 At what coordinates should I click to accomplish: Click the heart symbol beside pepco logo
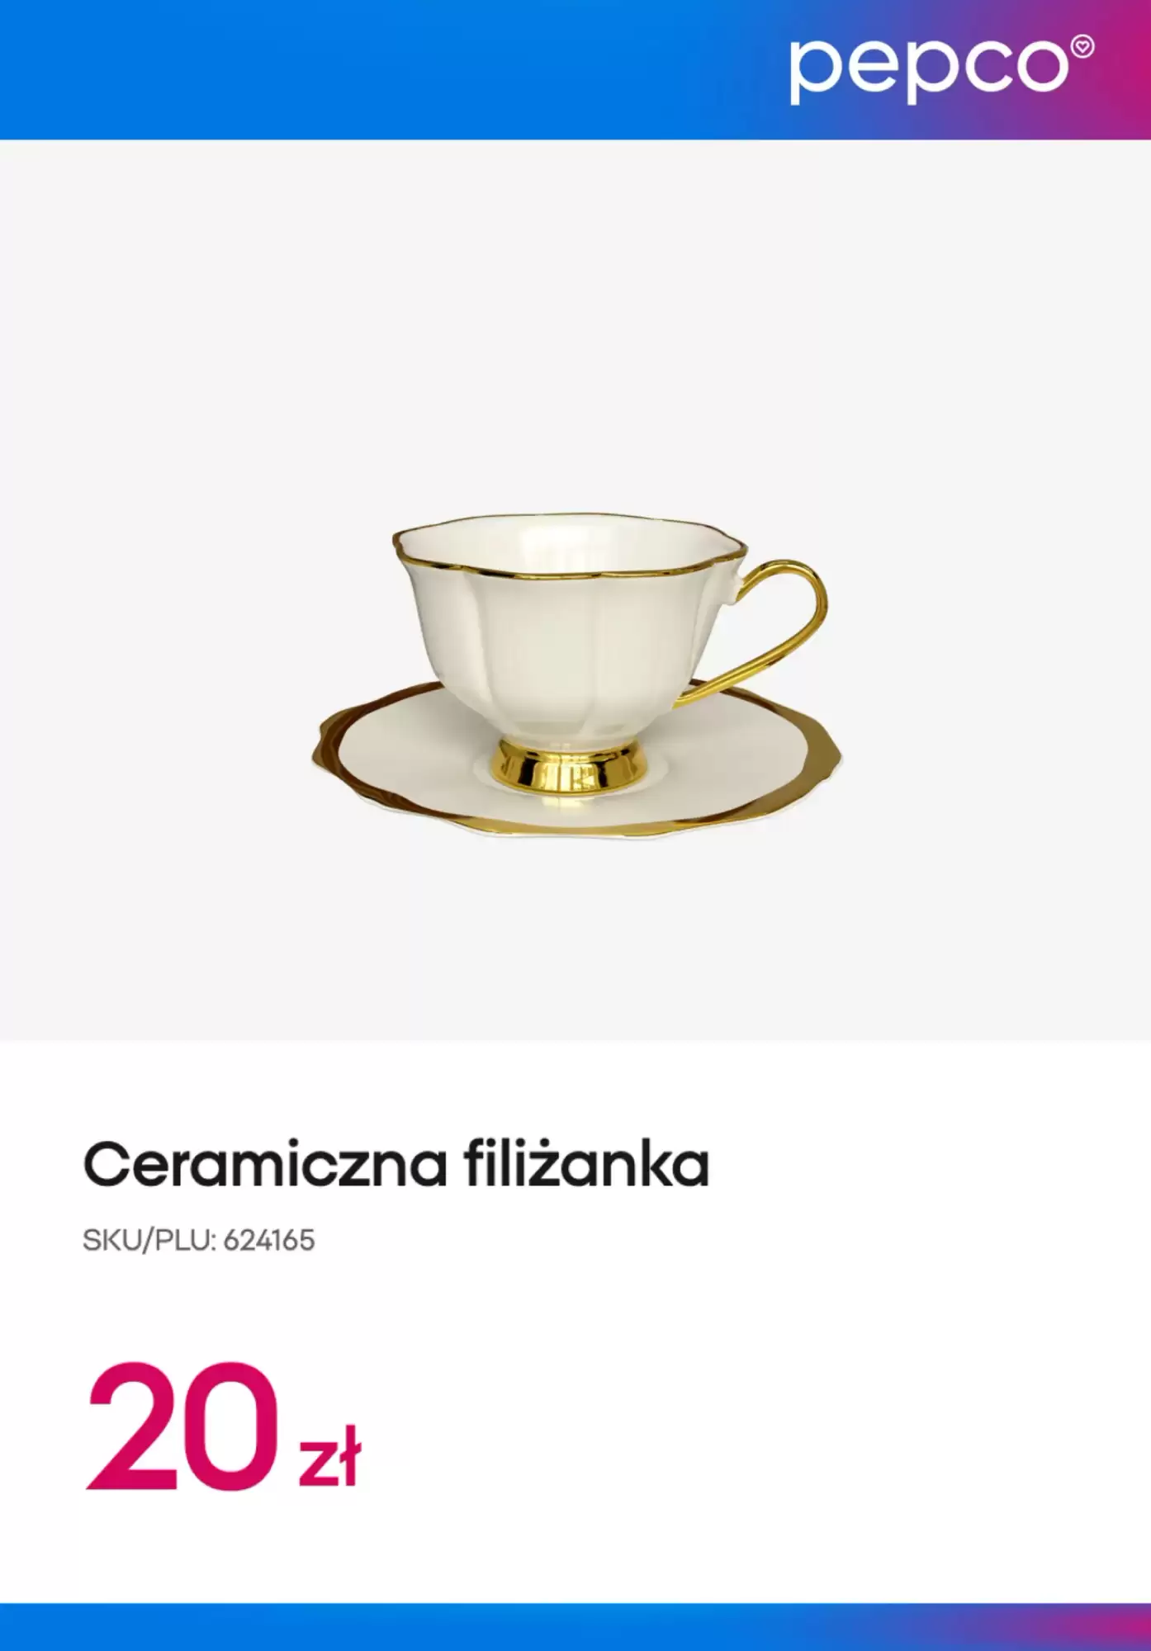1082,47
